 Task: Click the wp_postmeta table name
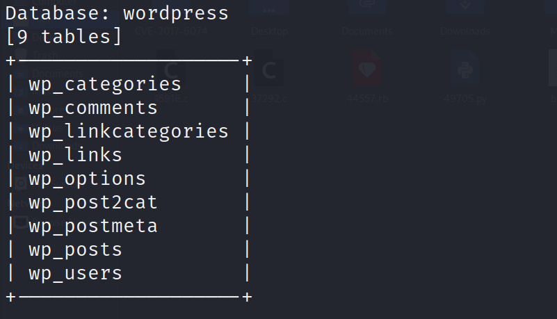tap(93, 226)
